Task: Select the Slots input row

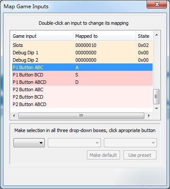Action: click(82, 45)
